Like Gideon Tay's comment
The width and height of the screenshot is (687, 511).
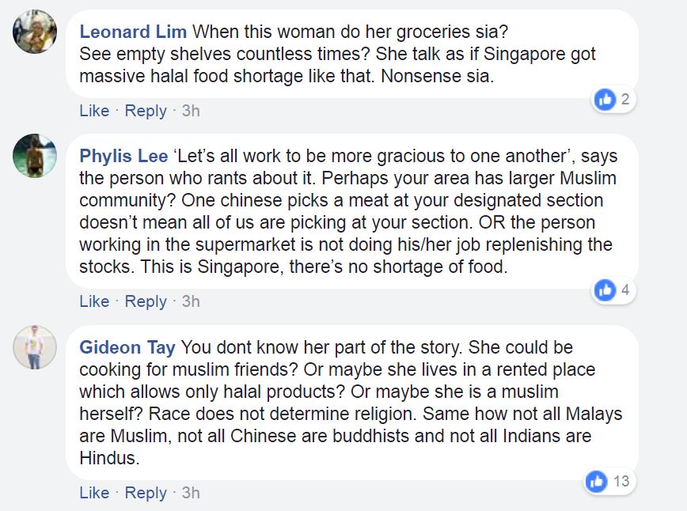coord(94,493)
